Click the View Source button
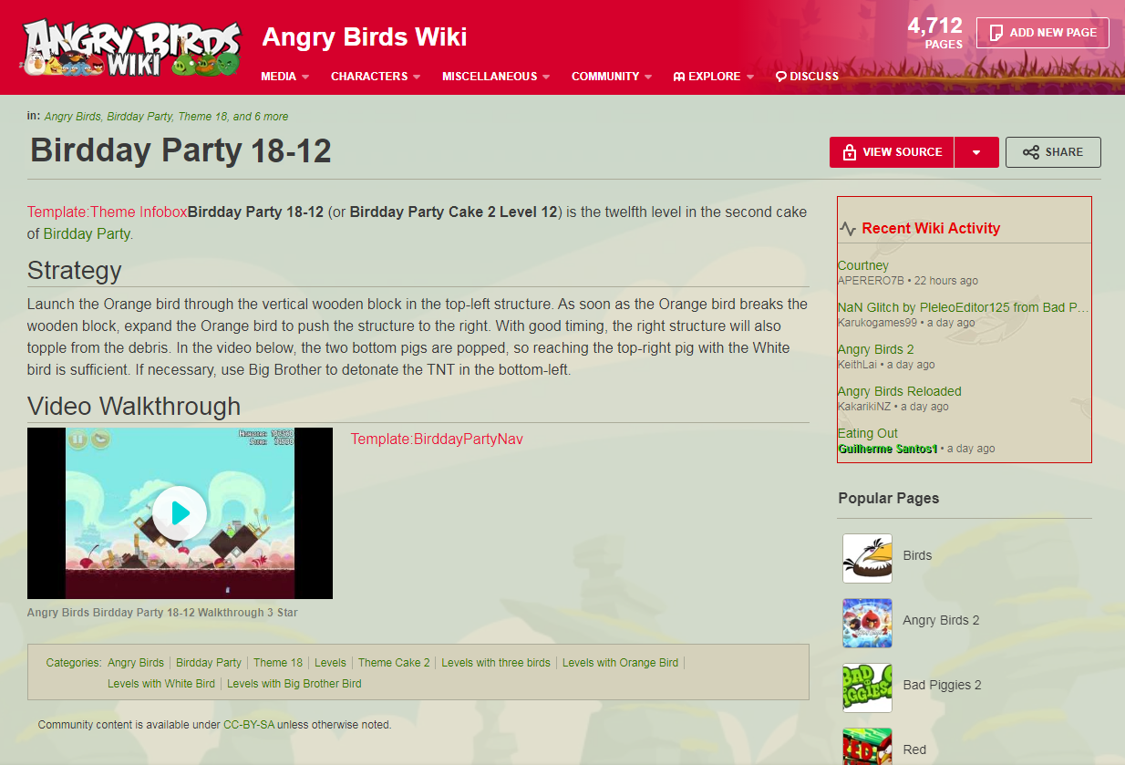Image resolution: width=1125 pixels, height=765 pixels. click(892, 152)
